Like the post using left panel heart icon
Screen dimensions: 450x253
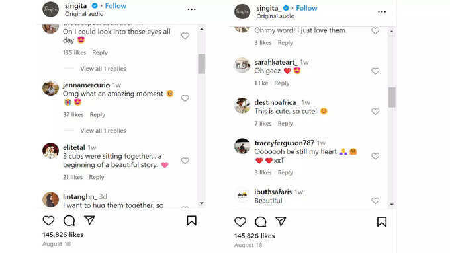(48, 221)
